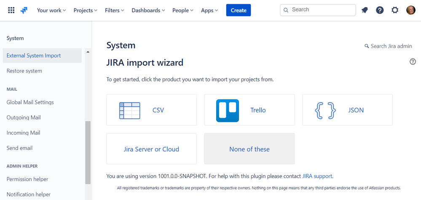421x200 pixels.
Task: Choose Jira Server or Cloud import
Action: (151, 149)
